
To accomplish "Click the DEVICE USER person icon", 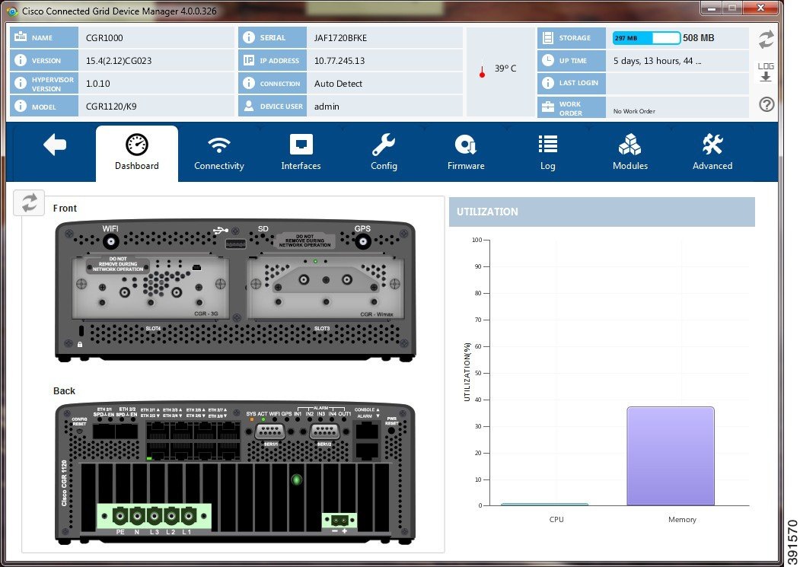I will (x=248, y=106).
